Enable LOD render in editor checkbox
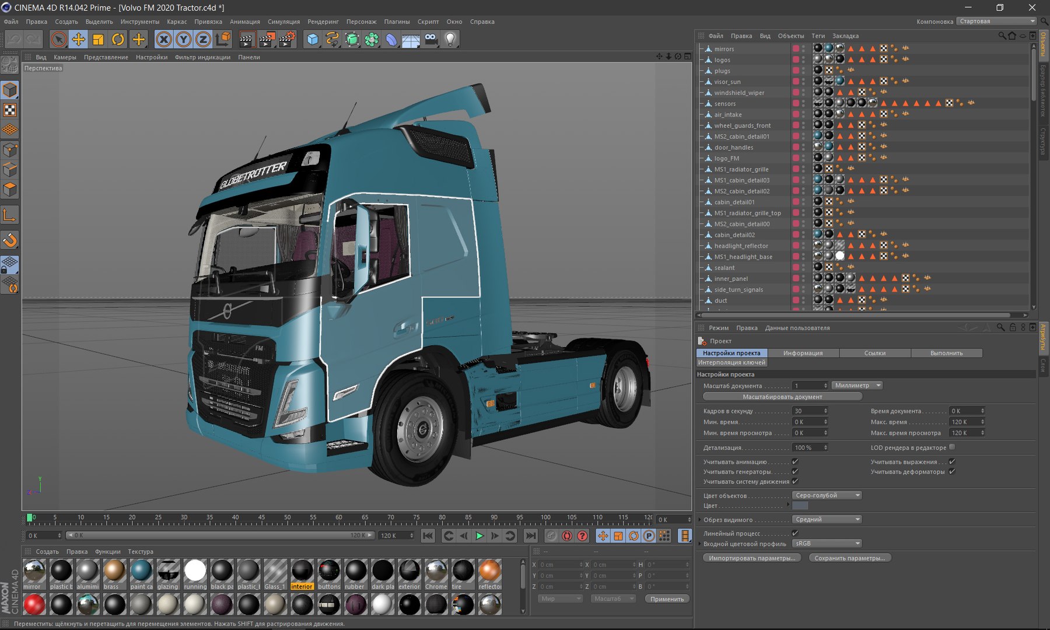1050x630 pixels. (x=952, y=447)
